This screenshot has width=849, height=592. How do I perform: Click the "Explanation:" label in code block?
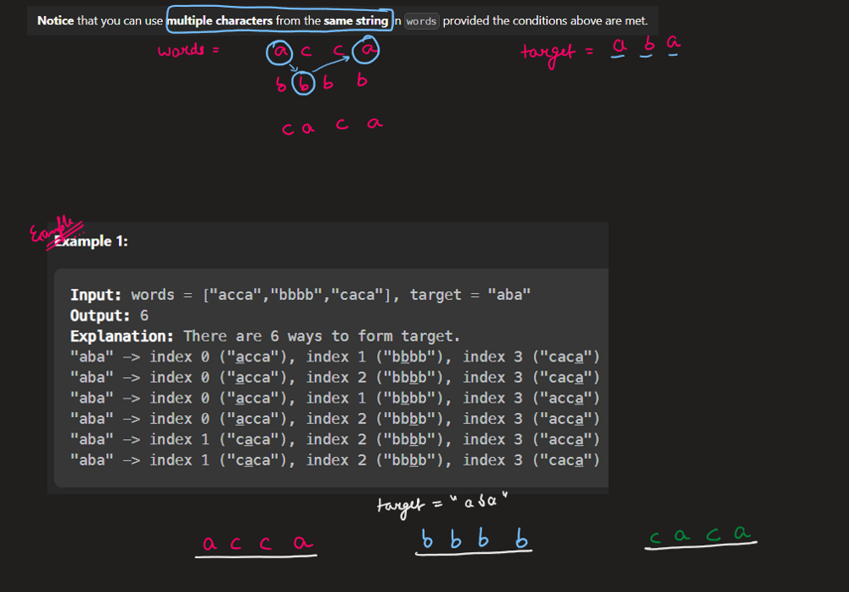122,335
